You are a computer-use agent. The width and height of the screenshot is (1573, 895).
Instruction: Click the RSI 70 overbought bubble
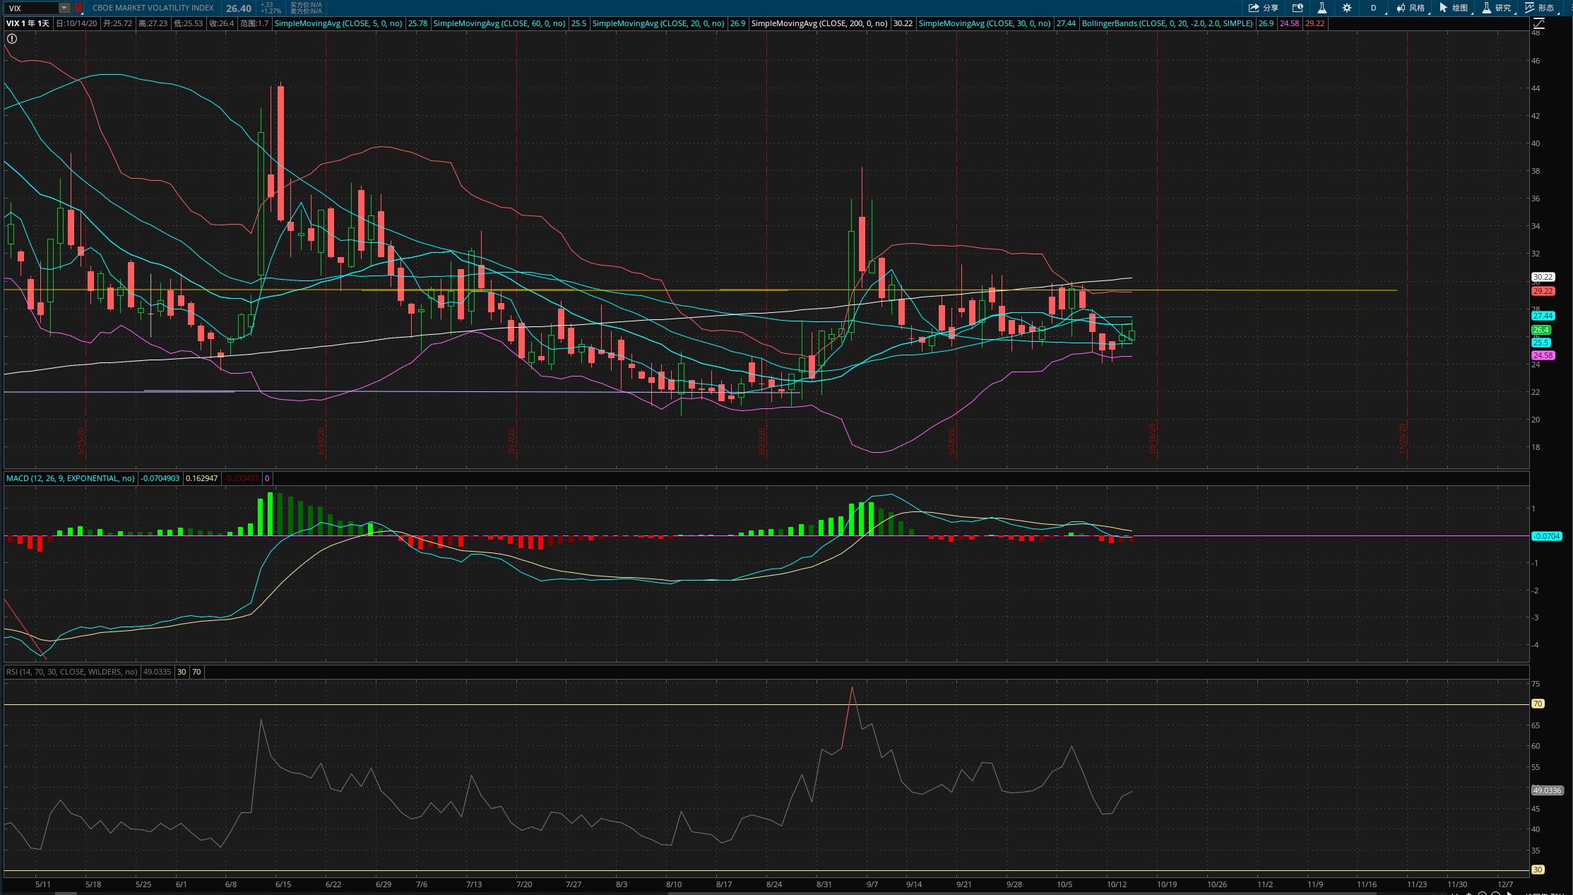coord(1538,704)
